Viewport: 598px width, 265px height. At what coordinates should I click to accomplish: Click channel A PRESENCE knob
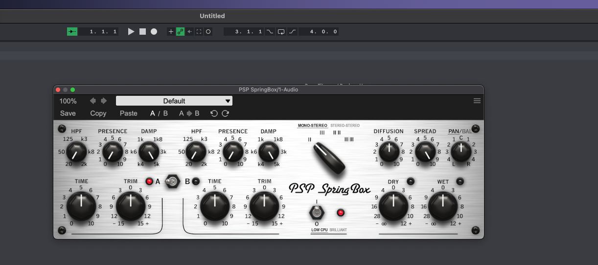tap(113, 153)
